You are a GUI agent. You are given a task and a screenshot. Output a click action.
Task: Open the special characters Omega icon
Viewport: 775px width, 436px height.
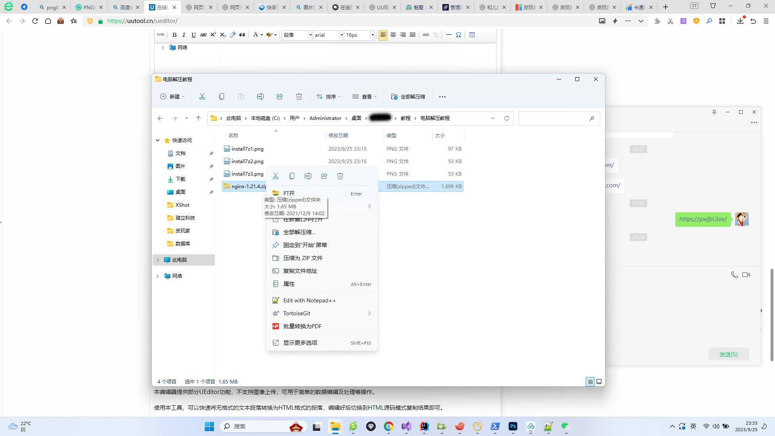pyautogui.click(x=459, y=35)
